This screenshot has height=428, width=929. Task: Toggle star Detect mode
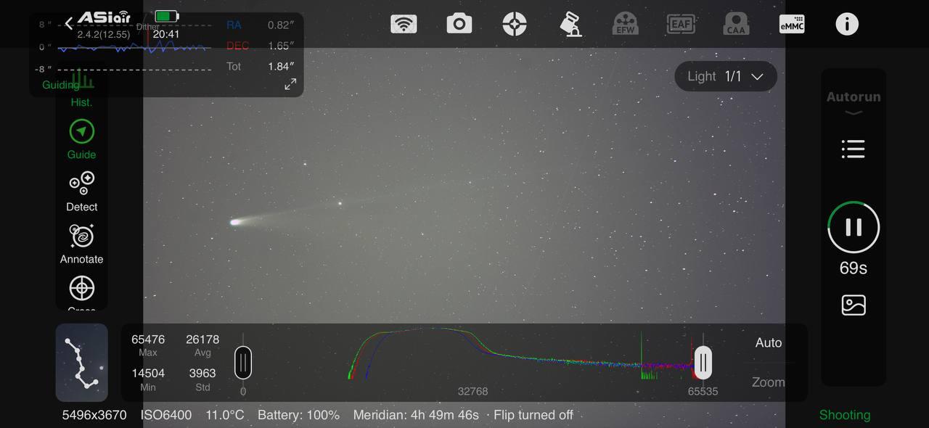click(x=81, y=191)
